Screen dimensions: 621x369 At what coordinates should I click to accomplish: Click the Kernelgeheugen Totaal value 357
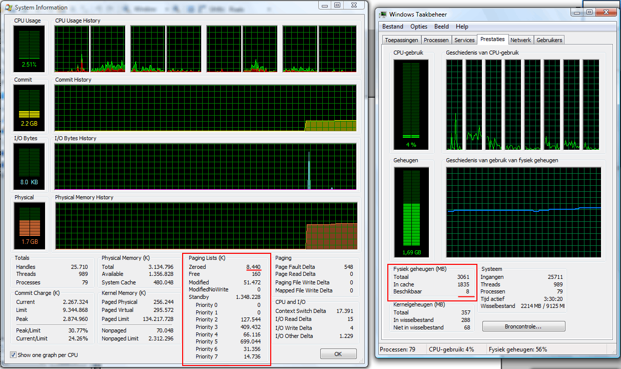click(465, 312)
